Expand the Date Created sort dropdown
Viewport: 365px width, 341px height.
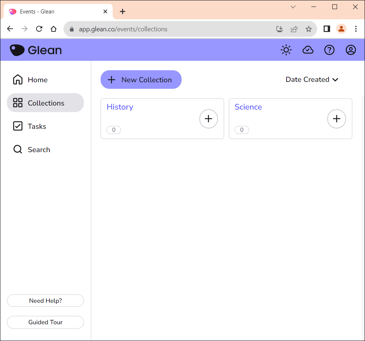point(312,80)
